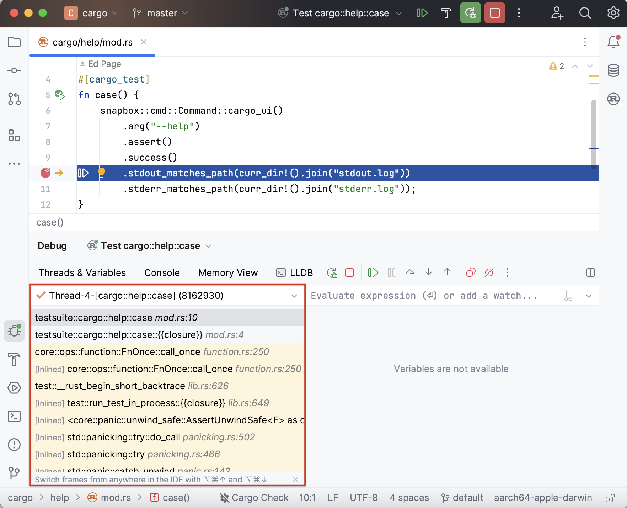The height and width of the screenshot is (508, 627).
Task: Switch to the Memory View tab
Action: click(x=228, y=273)
